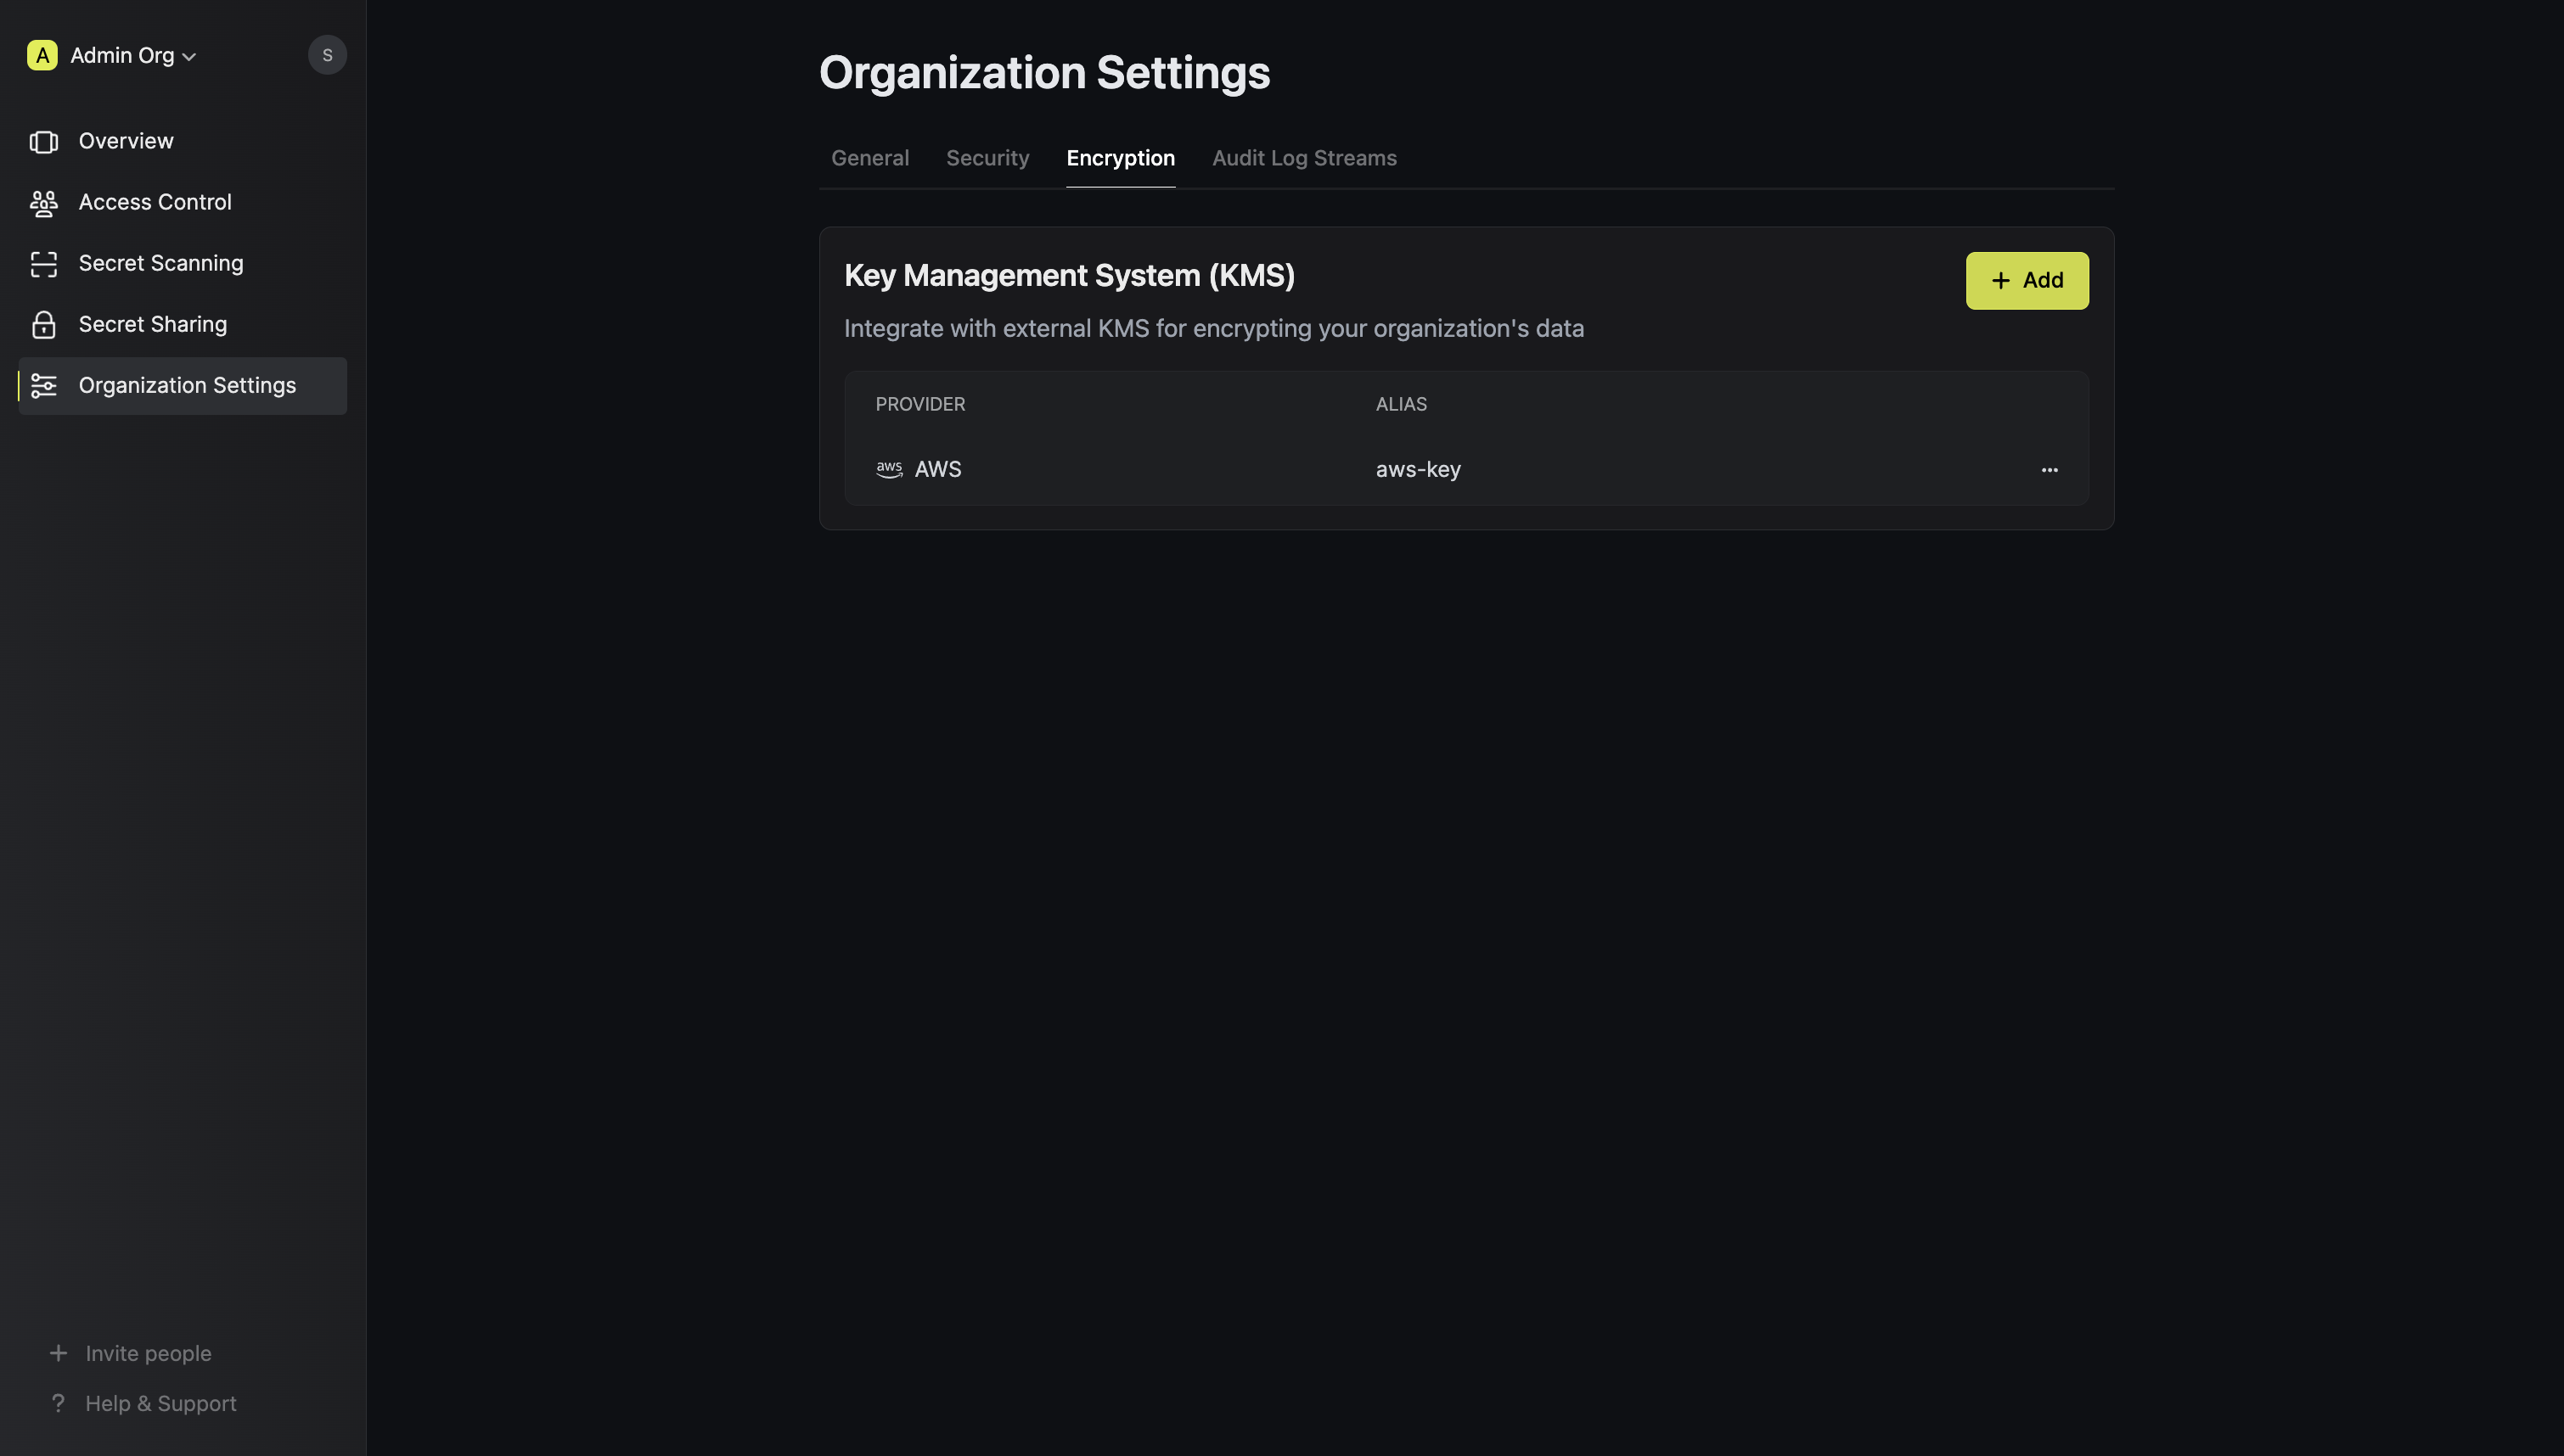Open the Audit Log Streams tab
The width and height of the screenshot is (2564, 1456).
pos(1303,158)
